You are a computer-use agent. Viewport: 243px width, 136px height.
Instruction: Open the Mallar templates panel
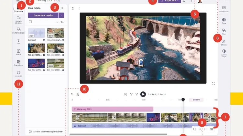click(18, 52)
